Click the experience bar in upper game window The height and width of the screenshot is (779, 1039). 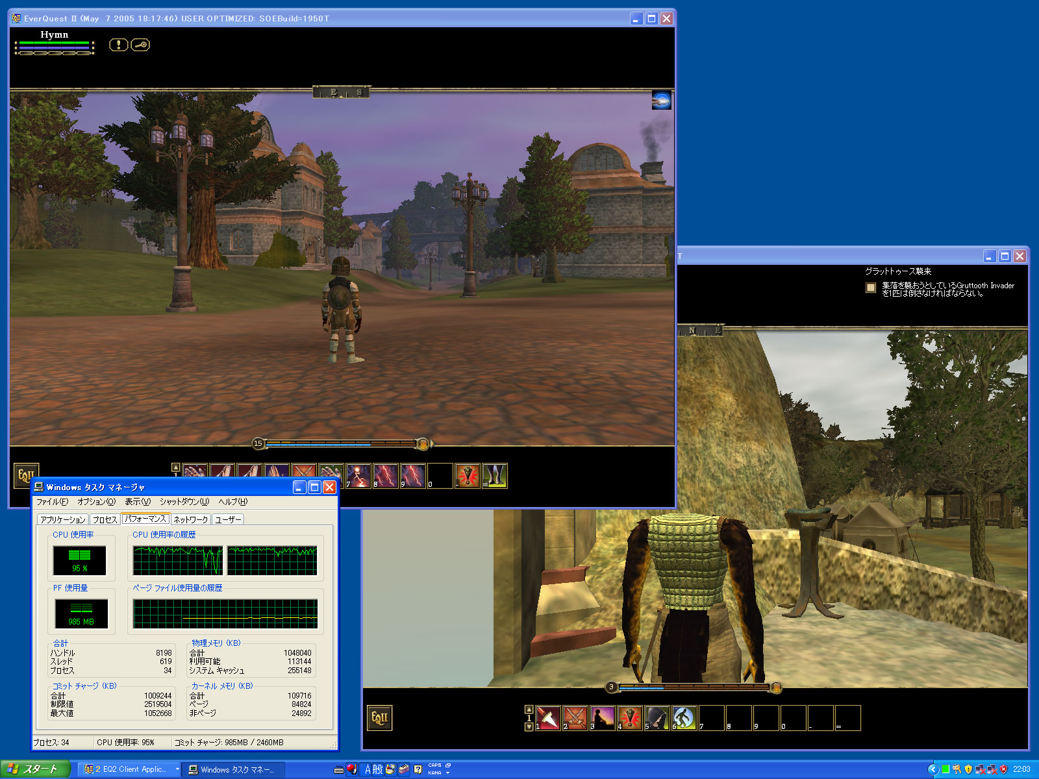(x=341, y=444)
